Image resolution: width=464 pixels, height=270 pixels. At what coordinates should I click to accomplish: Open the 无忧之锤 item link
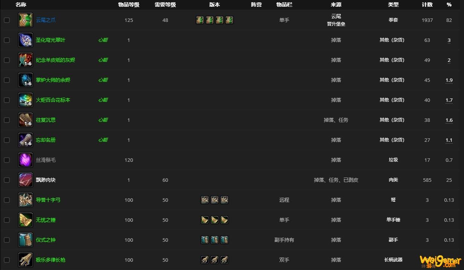(46, 220)
